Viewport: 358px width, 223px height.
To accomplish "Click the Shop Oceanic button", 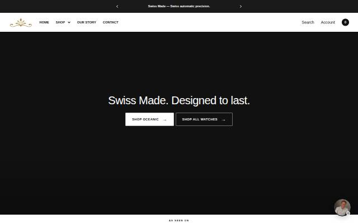I will pyautogui.click(x=149, y=119).
